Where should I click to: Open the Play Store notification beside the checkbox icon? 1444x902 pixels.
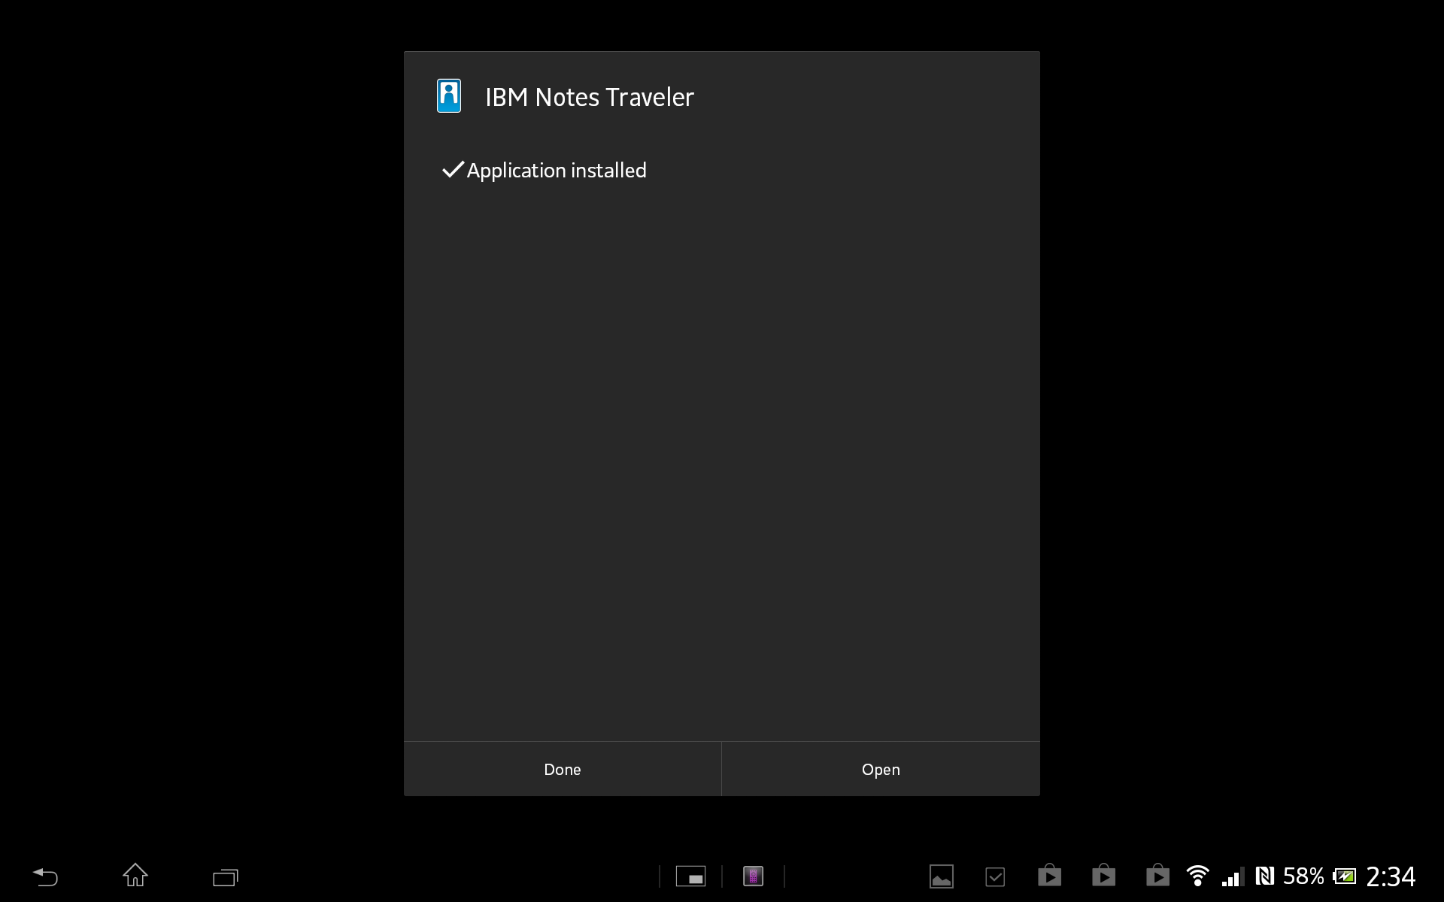(x=1049, y=876)
